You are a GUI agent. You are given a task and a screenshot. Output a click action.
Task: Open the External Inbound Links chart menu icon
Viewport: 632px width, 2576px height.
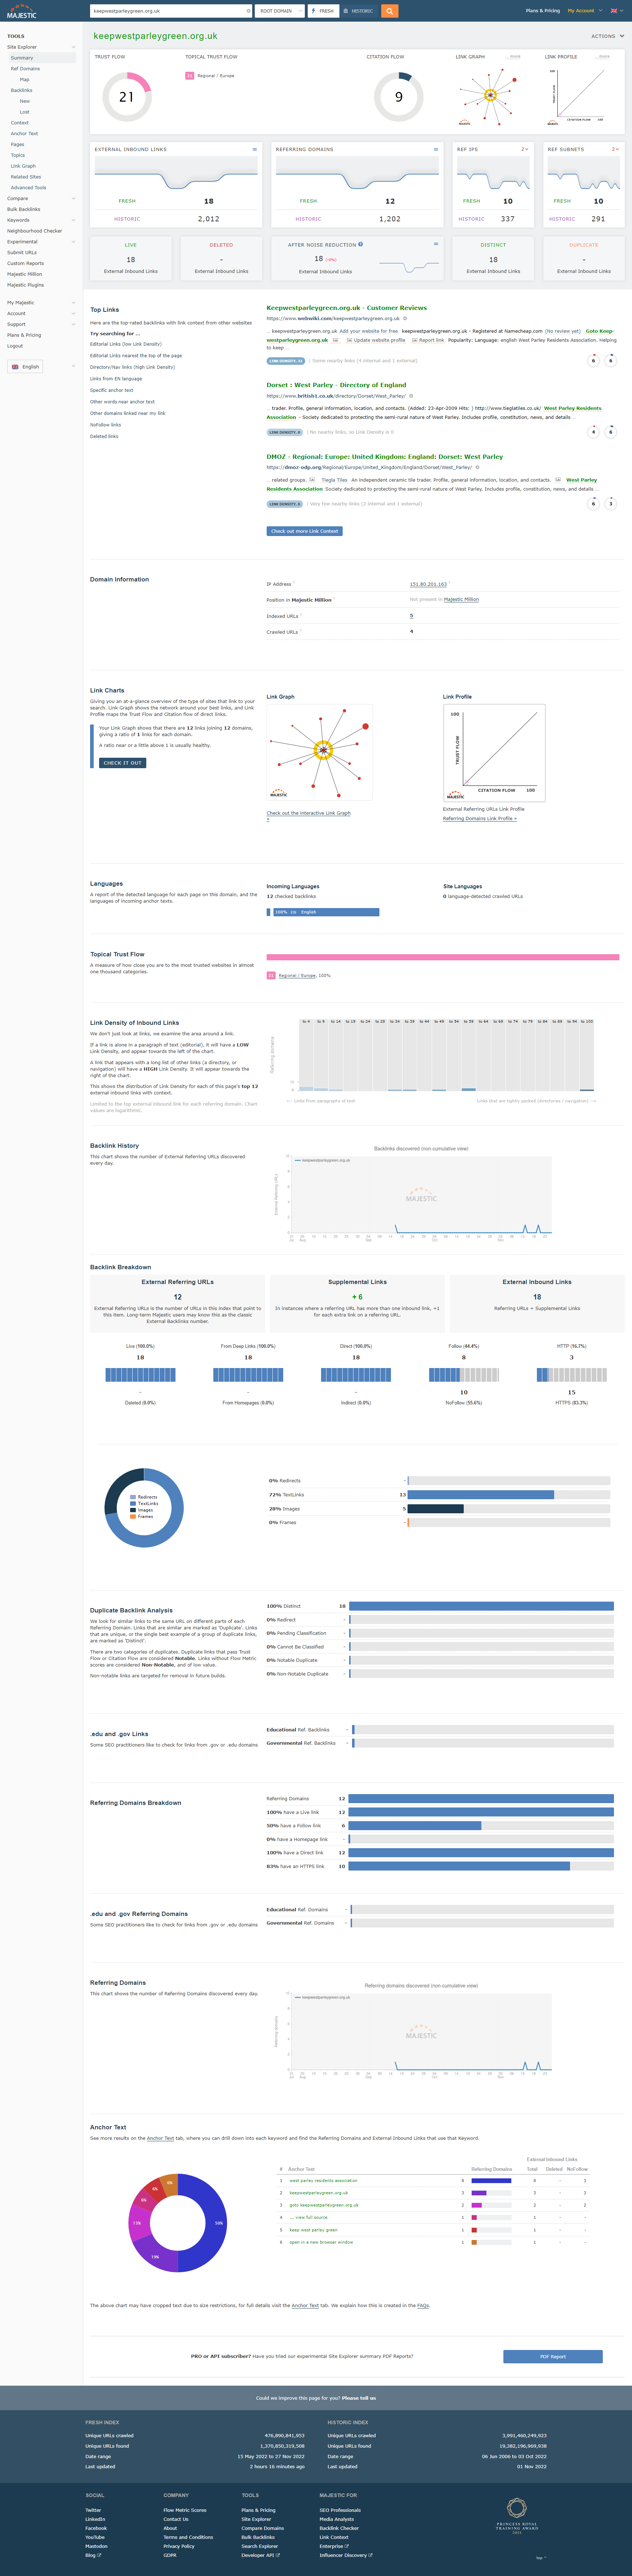click(254, 149)
